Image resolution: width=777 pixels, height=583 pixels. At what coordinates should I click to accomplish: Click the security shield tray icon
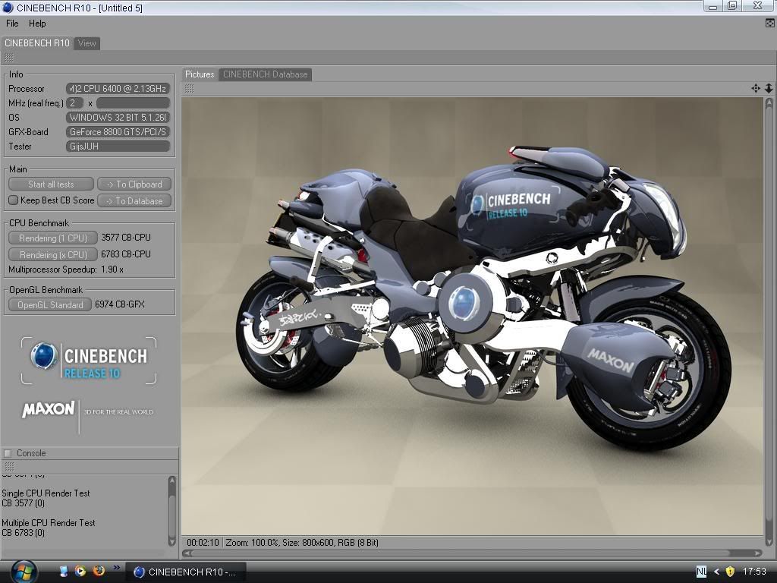tap(730, 572)
